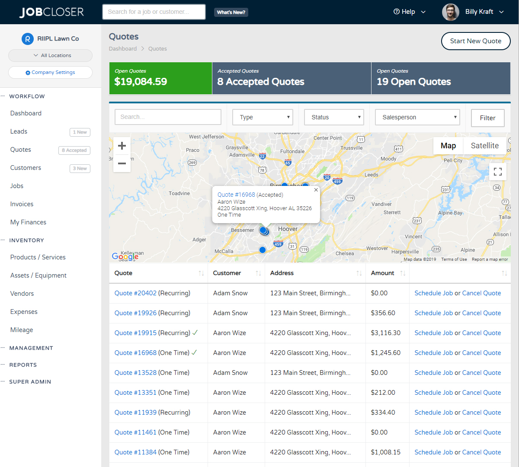Expand the Salesperson filter dropdown
Screen dimensions: 519x467
coord(417,117)
